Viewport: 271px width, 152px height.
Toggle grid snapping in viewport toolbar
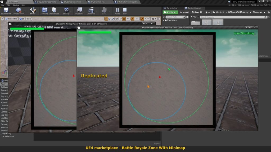[124, 19]
